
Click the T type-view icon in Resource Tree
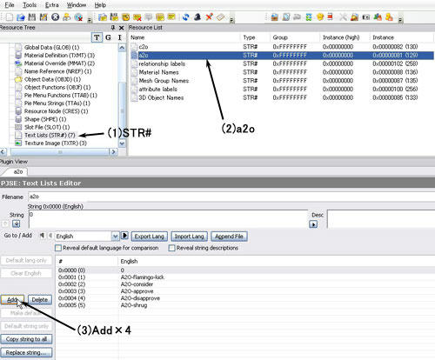tap(97, 37)
